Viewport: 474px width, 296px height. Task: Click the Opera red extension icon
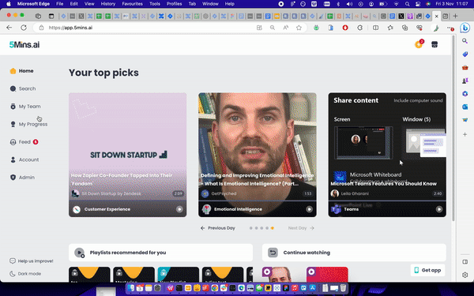pos(345,28)
